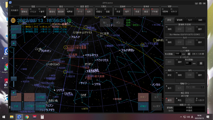This screenshot has width=213, height=120.
Task: Toggle the モザイク mosaic button
Action: pos(174,12)
